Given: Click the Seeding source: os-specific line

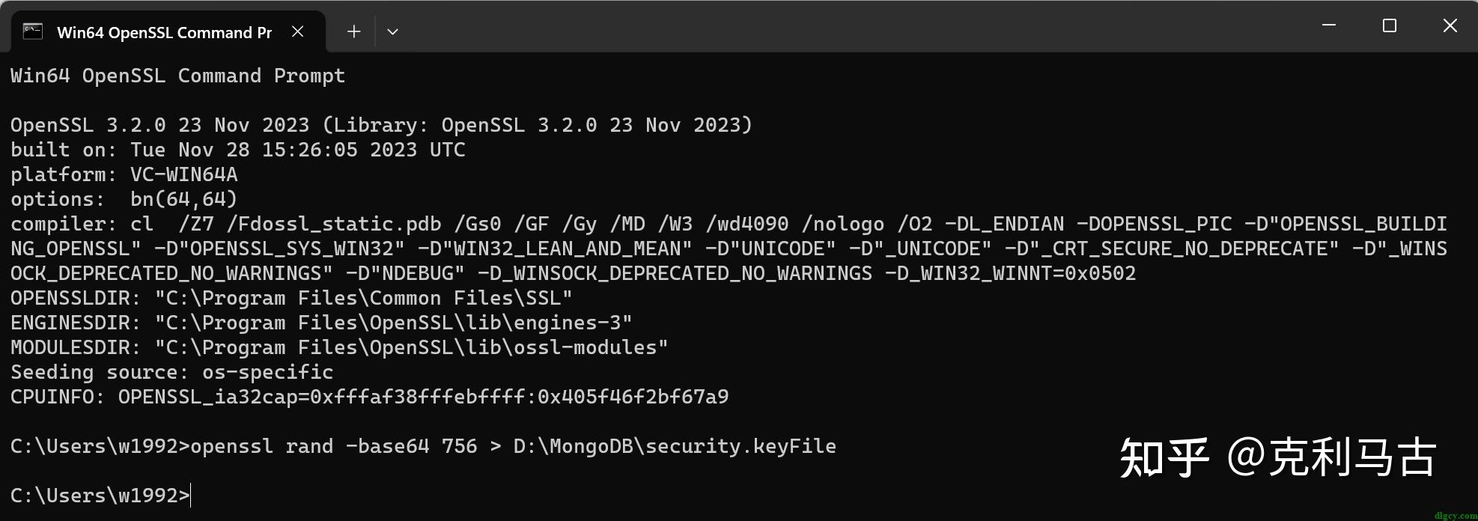Looking at the screenshot, I should point(171,372).
